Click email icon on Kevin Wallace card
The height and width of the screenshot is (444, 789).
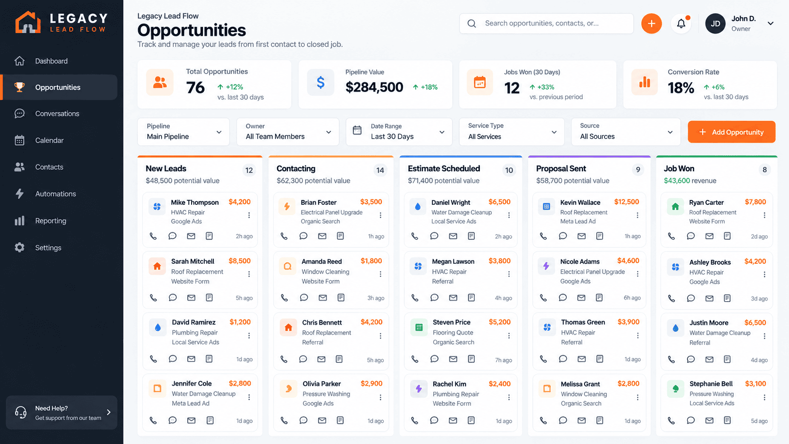[x=581, y=236]
